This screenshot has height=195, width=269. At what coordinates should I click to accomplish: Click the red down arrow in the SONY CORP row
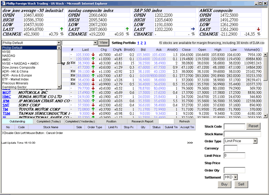pyautogui.click(x=93, y=105)
